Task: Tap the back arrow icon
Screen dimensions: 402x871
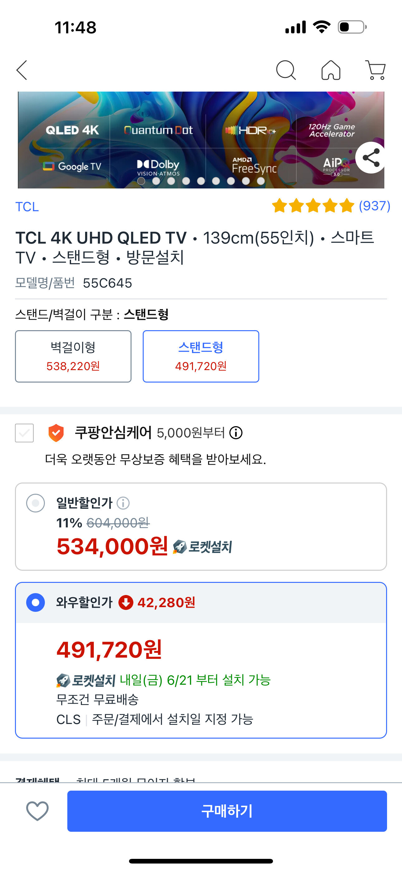Action: pos(22,70)
